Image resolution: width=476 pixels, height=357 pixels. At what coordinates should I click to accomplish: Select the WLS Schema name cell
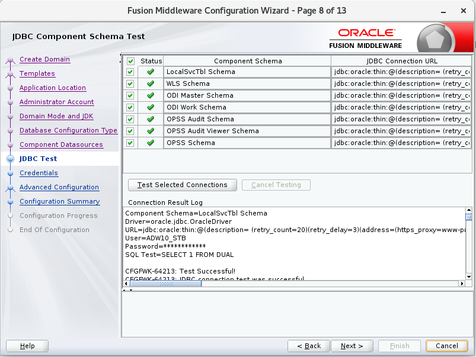[x=247, y=83]
